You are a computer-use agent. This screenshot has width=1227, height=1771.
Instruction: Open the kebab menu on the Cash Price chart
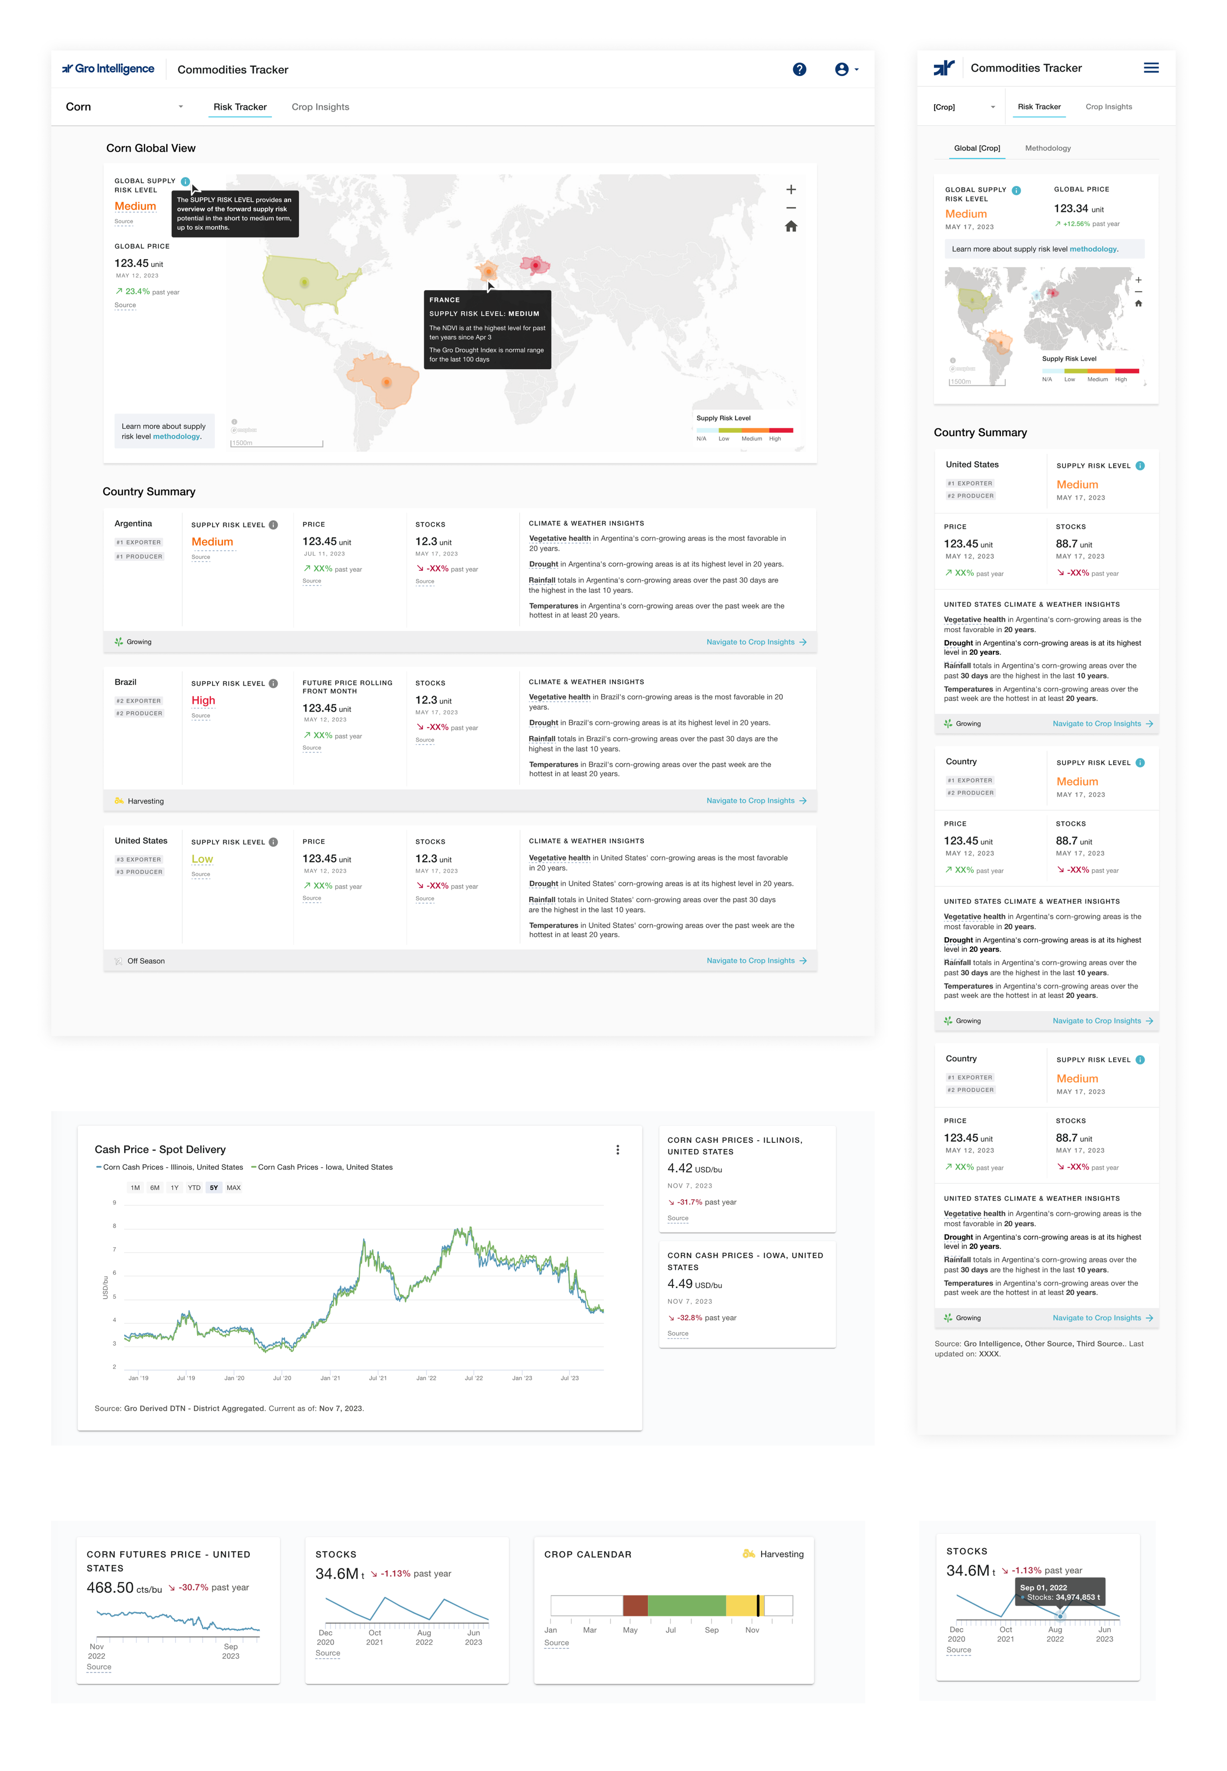click(x=618, y=1150)
